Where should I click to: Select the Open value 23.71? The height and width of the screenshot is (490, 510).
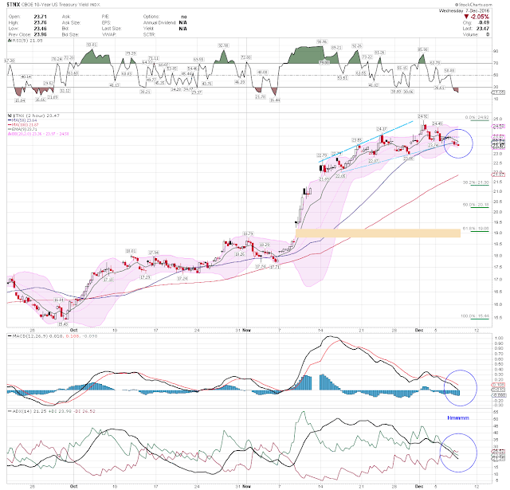[x=41, y=17]
